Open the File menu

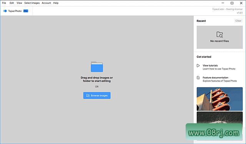click(x=4, y=3)
